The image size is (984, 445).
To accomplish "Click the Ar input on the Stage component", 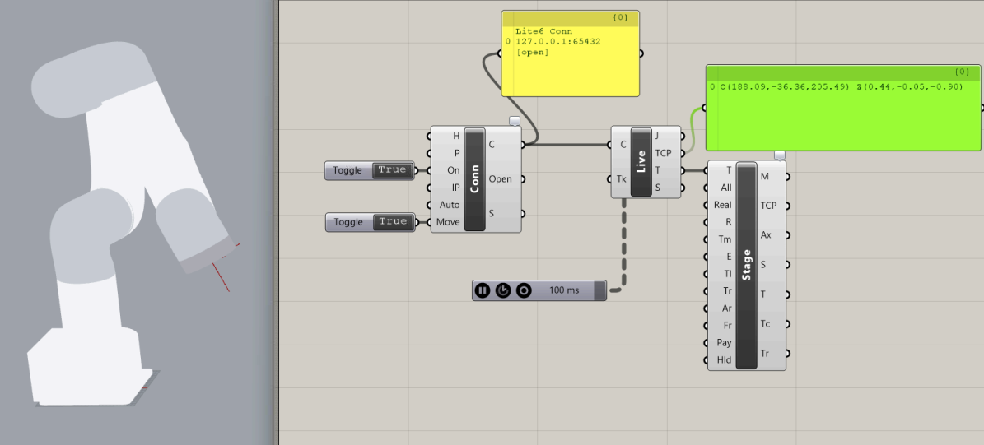I will point(727,308).
